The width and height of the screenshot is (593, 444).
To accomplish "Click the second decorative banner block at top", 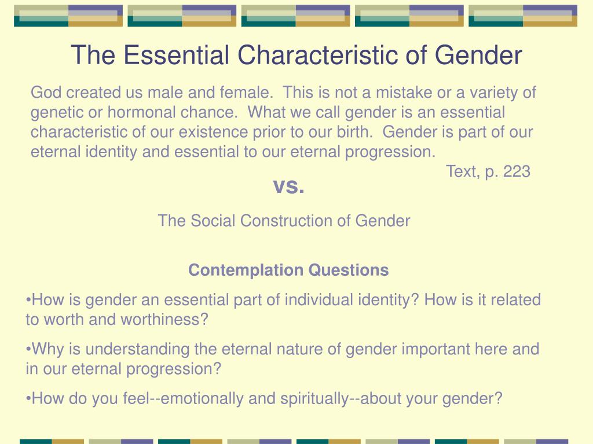I will click(x=182, y=16).
